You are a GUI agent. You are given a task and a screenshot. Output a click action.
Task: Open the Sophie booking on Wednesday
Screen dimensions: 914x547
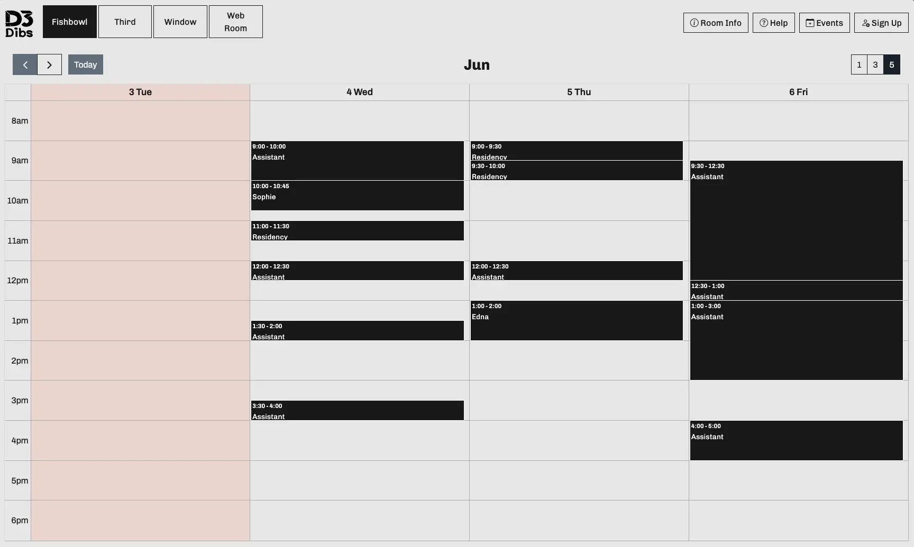point(358,196)
